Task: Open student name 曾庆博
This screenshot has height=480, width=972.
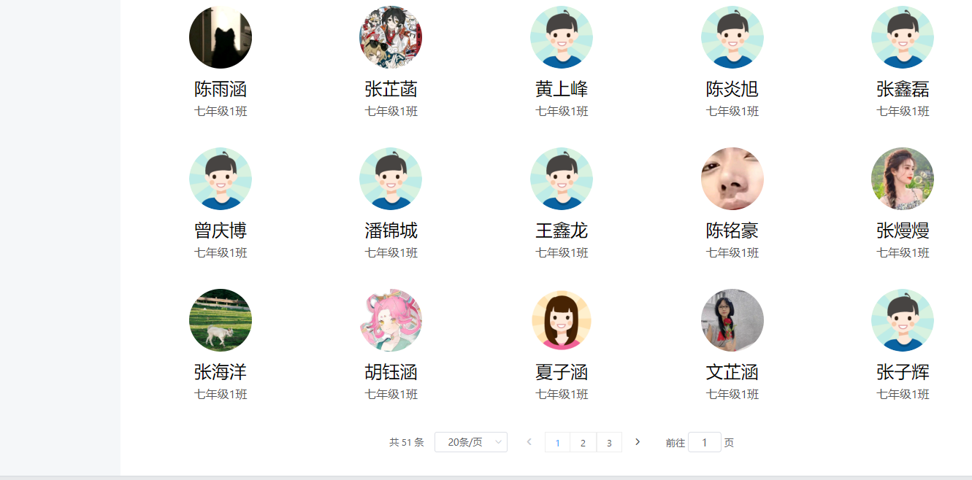Action: [x=221, y=231]
